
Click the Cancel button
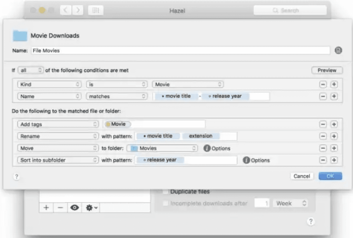point(302,176)
